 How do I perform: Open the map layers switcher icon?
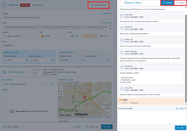point(107,112)
